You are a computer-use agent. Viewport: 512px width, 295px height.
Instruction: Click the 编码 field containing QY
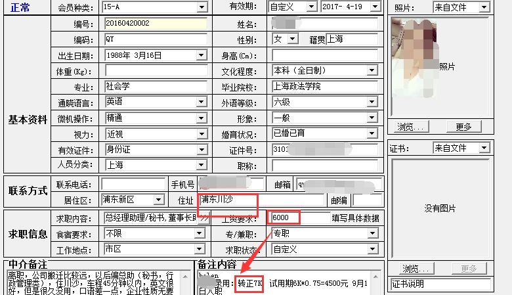click(x=156, y=39)
